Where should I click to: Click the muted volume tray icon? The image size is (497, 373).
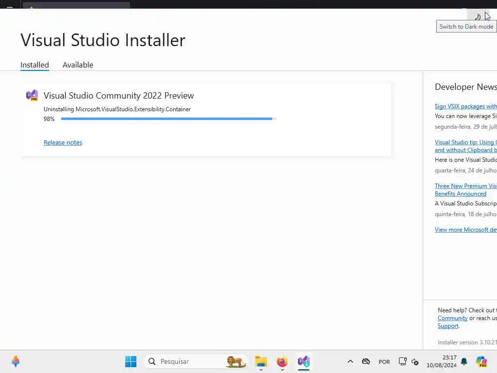pos(415,361)
